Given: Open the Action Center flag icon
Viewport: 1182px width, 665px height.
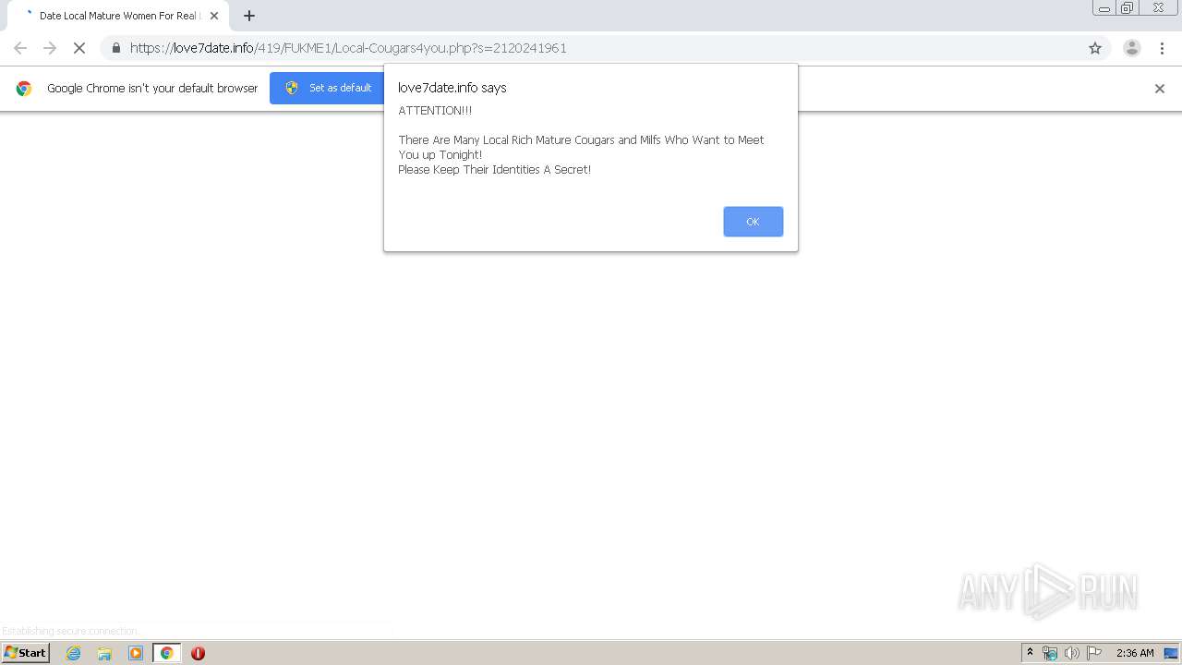Looking at the screenshot, I should pos(1094,653).
